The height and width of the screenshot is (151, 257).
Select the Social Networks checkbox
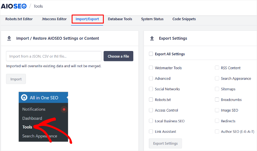tap(151, 89)
